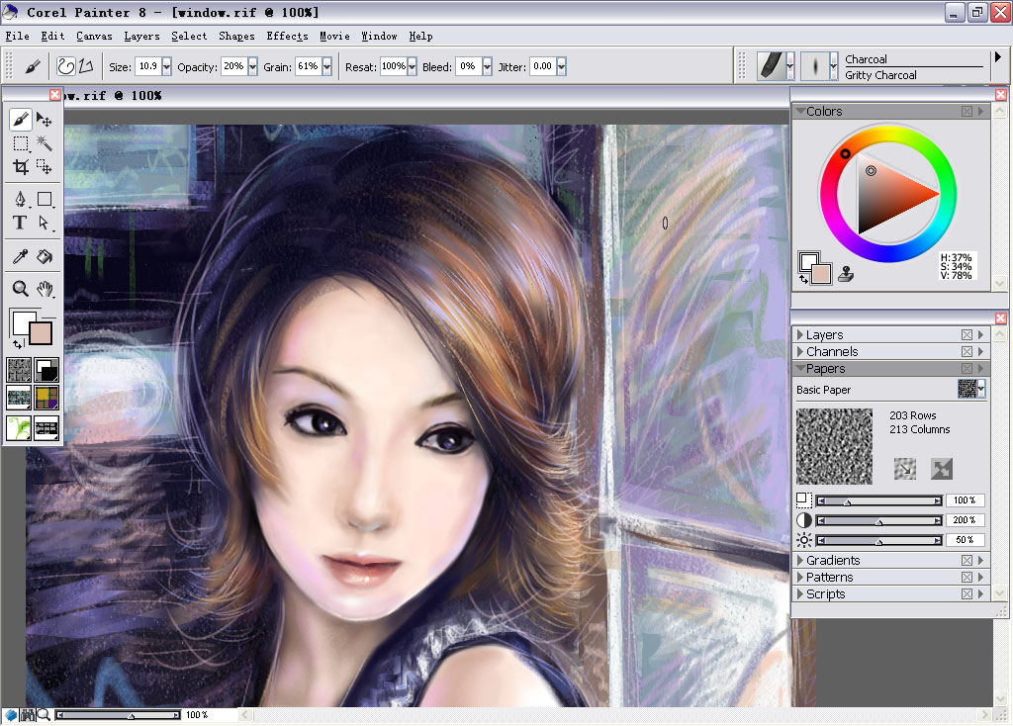This screenshot has width=1013, height=726.
Task: Open the Effects menu
Action: (287, 37)
